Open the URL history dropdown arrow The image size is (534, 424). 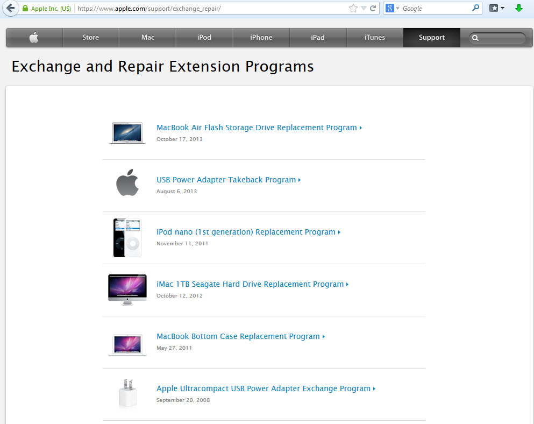pyautogui.click(x=364, y=9)
